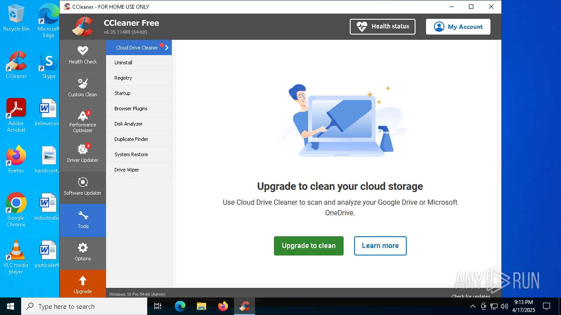Select the Tools wrench section
This screenshot has width=561, height=315.
[82, 220]
